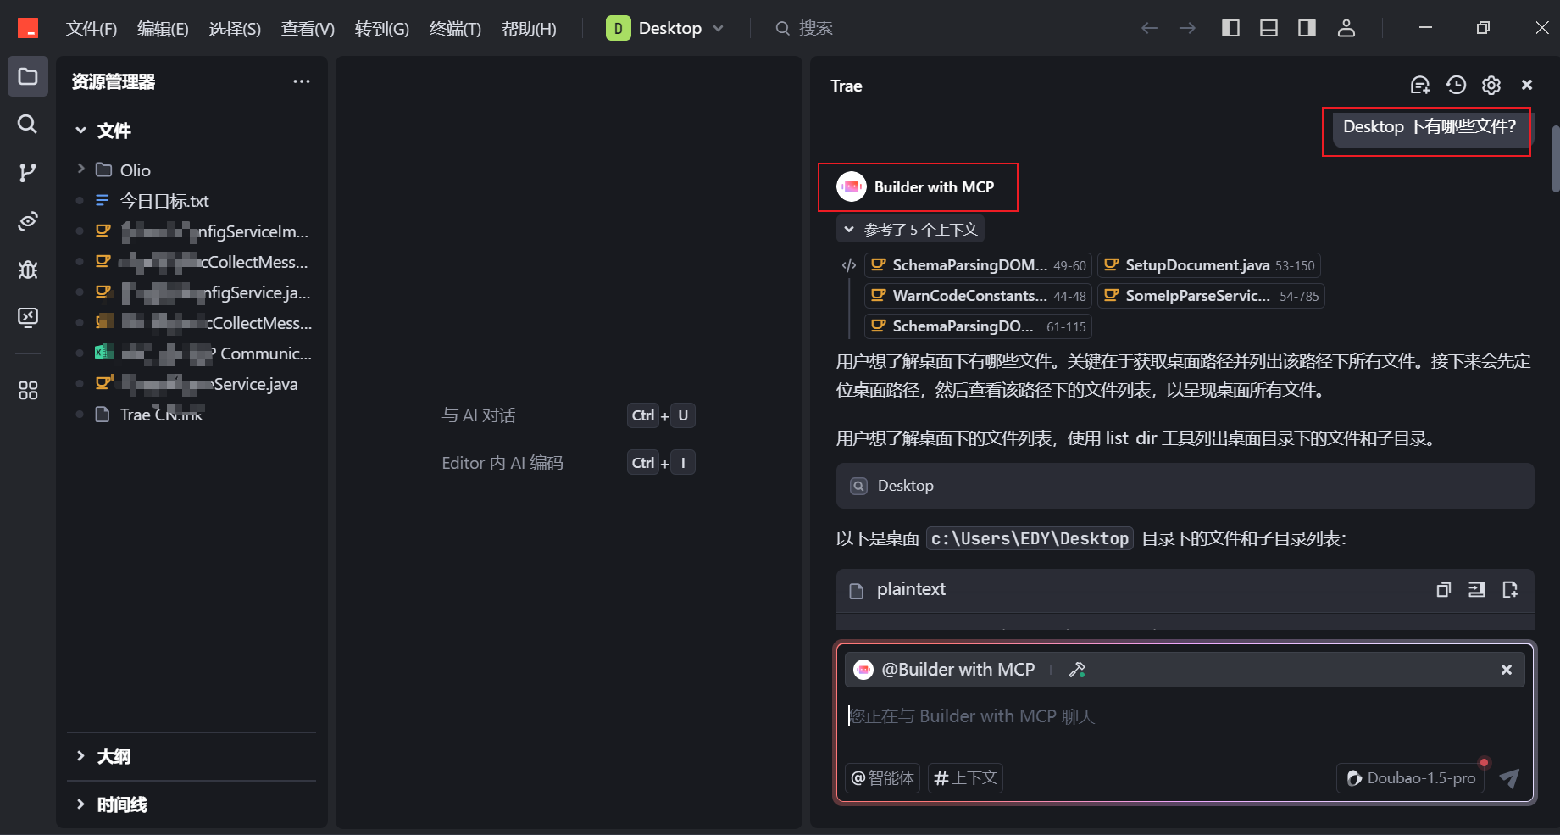Open the Run and Debug bug icon
This screenshot has height=835, width=1560.
coord(28,270)
